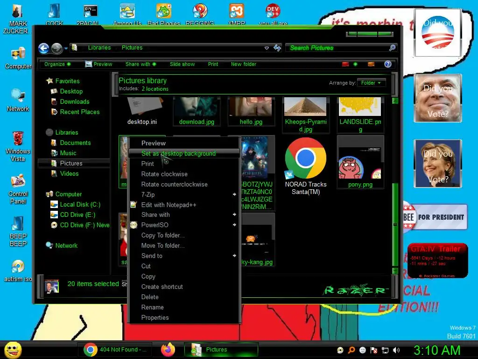This screenshot has width=478, height=359.
Task: Click the red change-view icon
Action: click(345, 64)
